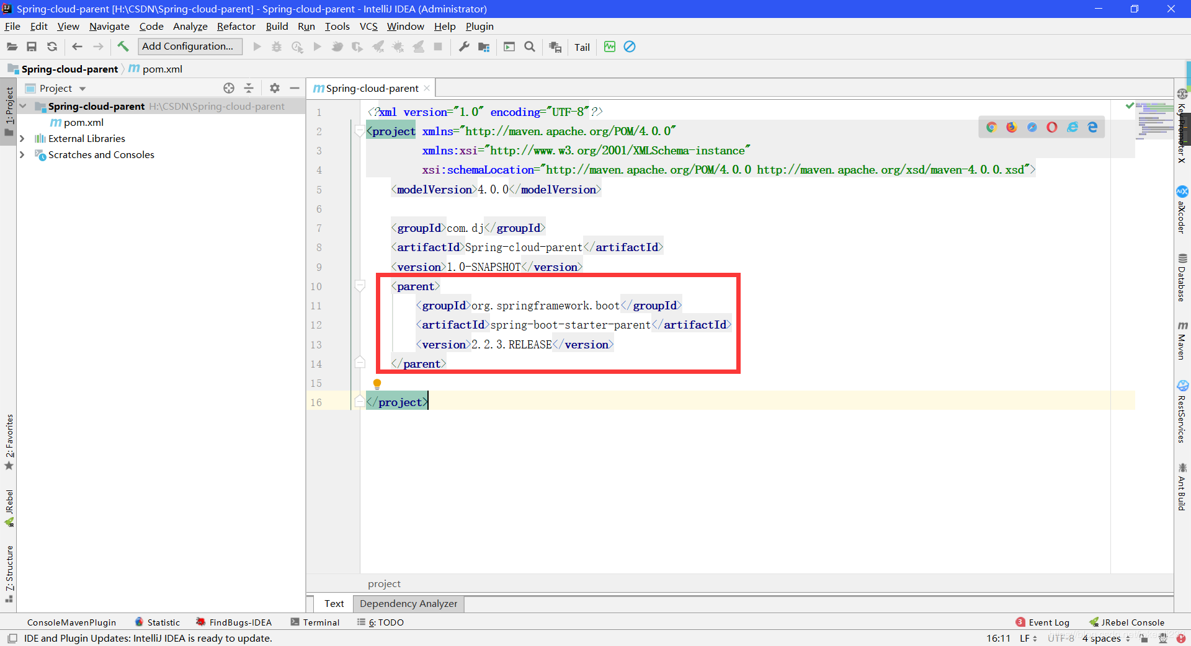1191x646 pixels.
Task: Open the Terminal tool window
Action: click(315, 622)
